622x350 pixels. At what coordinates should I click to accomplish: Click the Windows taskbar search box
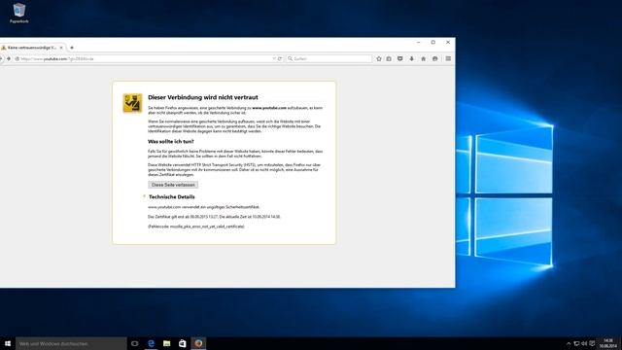(71, 343)
